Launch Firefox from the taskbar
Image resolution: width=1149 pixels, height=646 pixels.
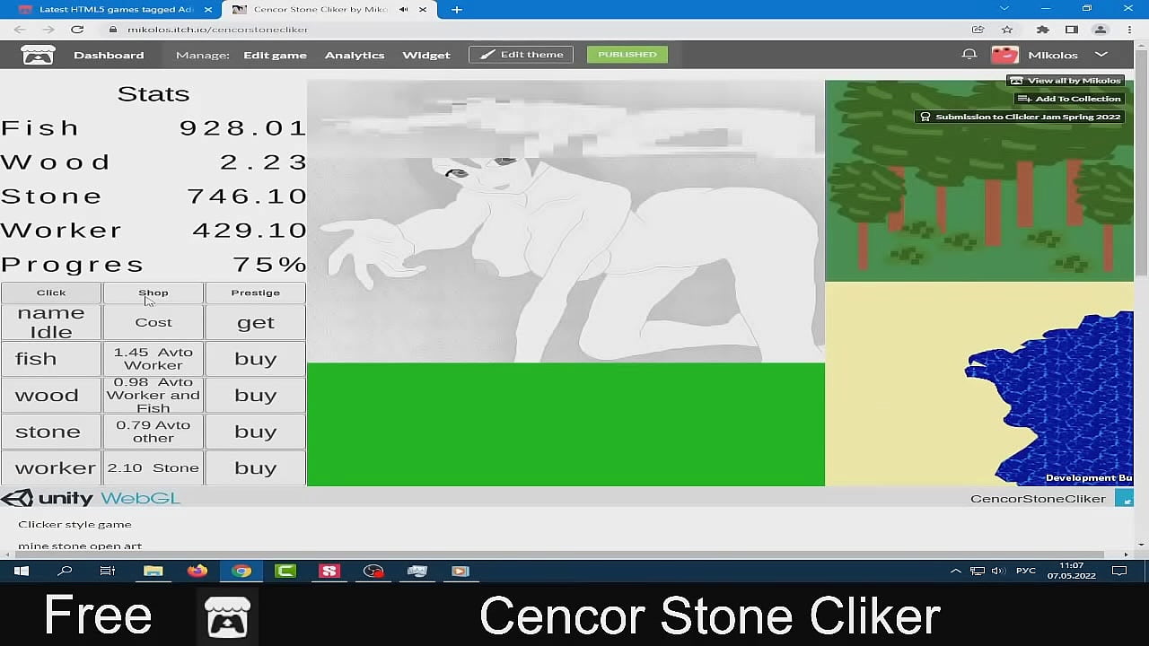196,571
